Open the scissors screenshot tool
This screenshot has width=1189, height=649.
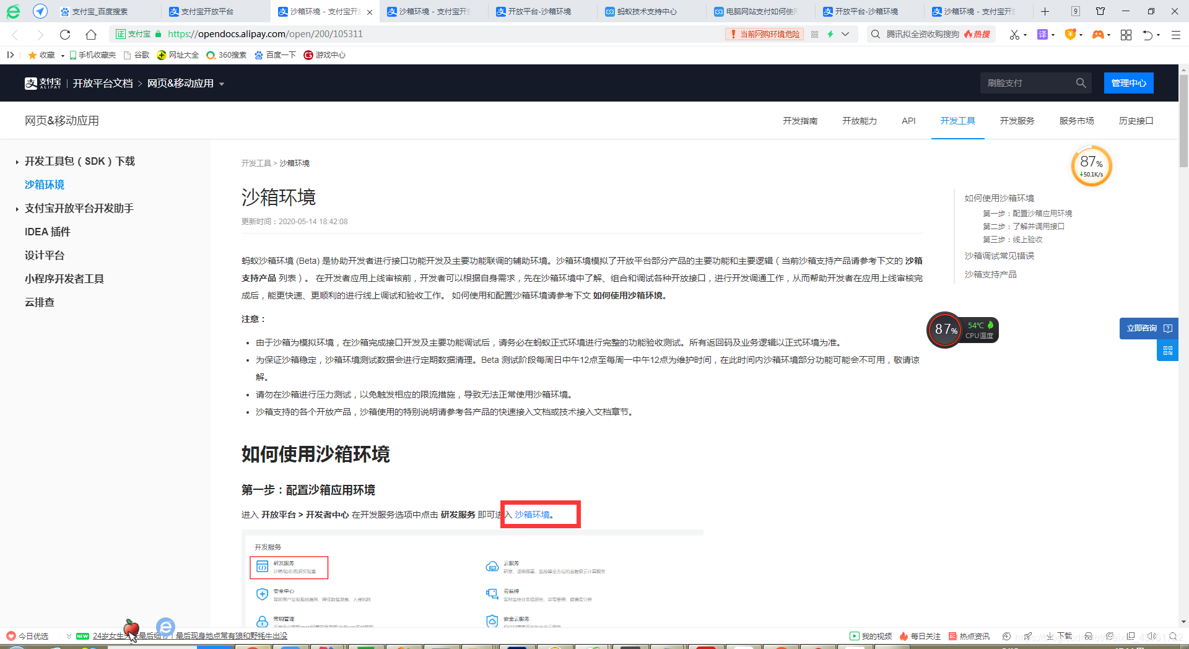(x=1014, y=35)
